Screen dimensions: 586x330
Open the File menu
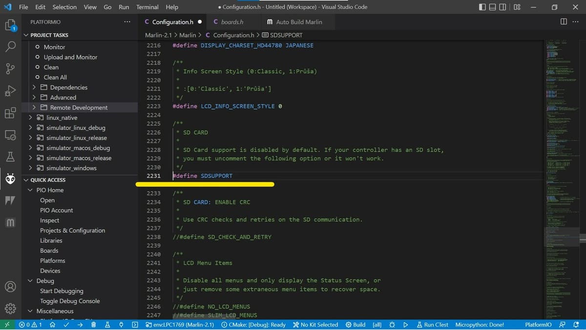tap(23, 7)
